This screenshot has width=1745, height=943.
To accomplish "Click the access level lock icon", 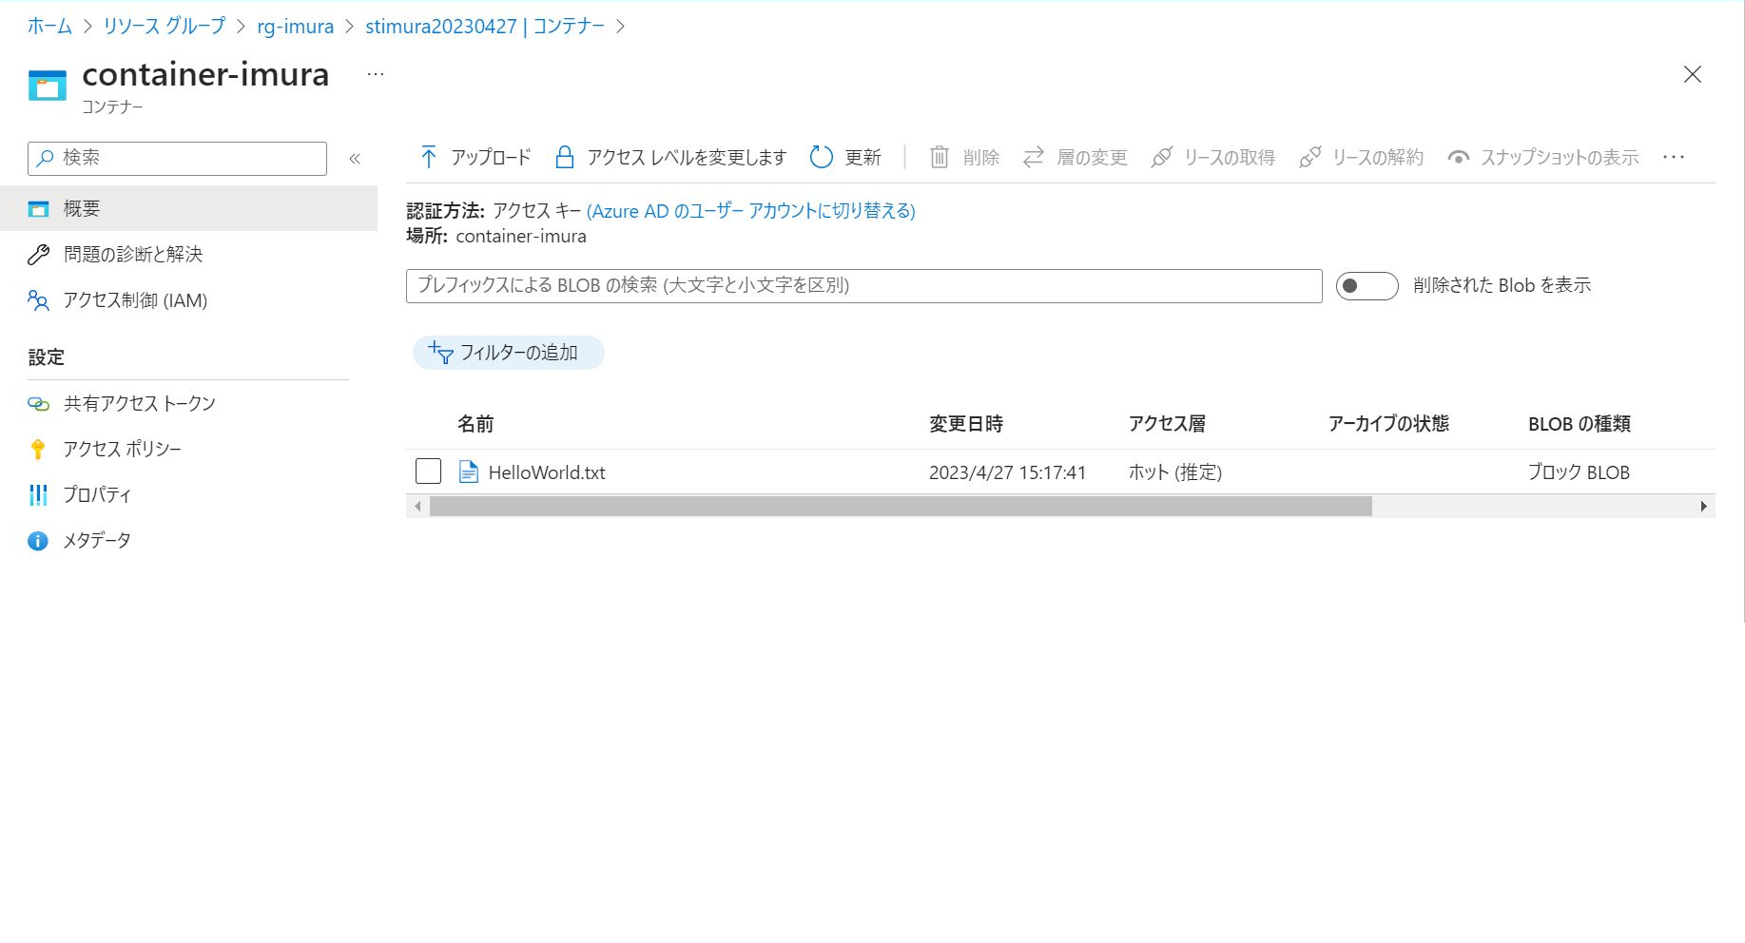I will [x=565, y=157].
